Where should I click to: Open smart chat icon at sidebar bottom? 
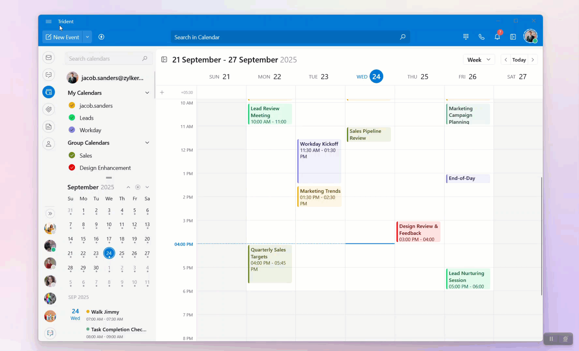(x=50, y=333)
